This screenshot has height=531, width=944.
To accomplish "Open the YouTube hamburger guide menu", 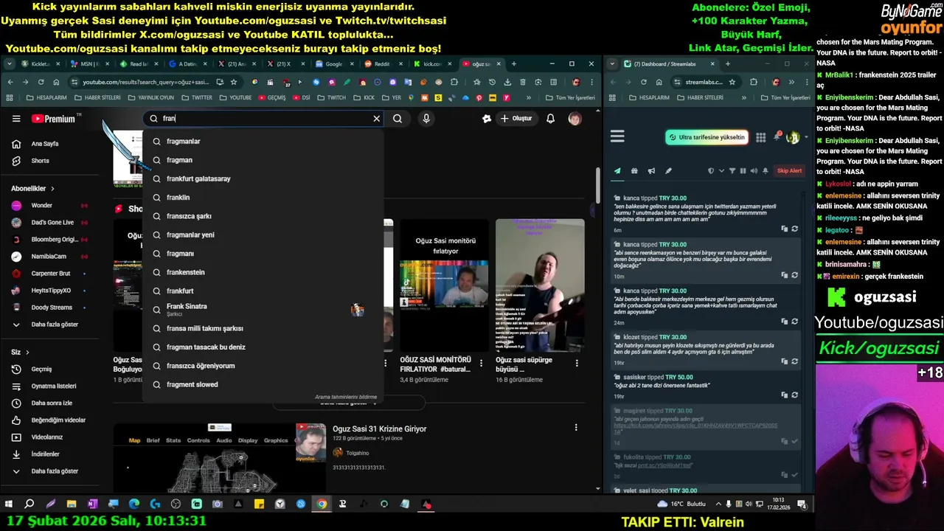I will pyautogui.click(x=16, y=119).
